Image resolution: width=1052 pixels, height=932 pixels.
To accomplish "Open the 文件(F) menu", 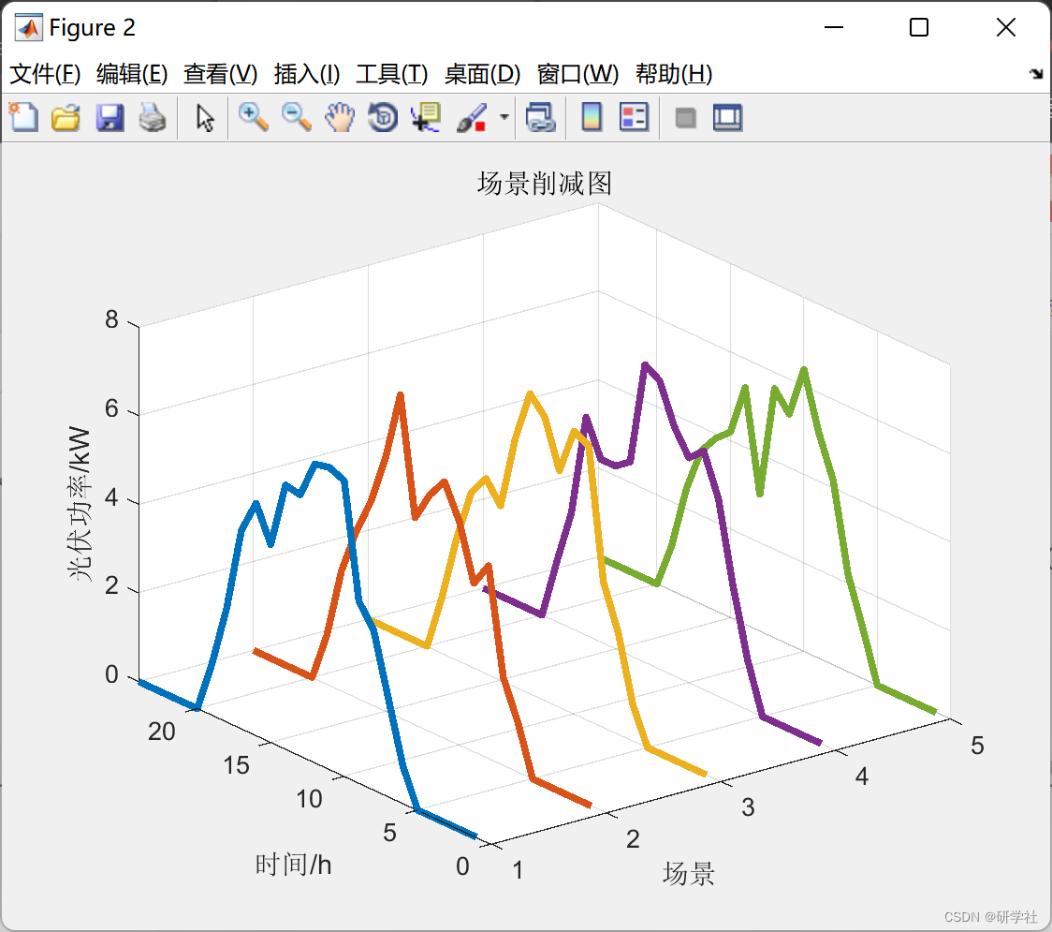I will (46, 74).
